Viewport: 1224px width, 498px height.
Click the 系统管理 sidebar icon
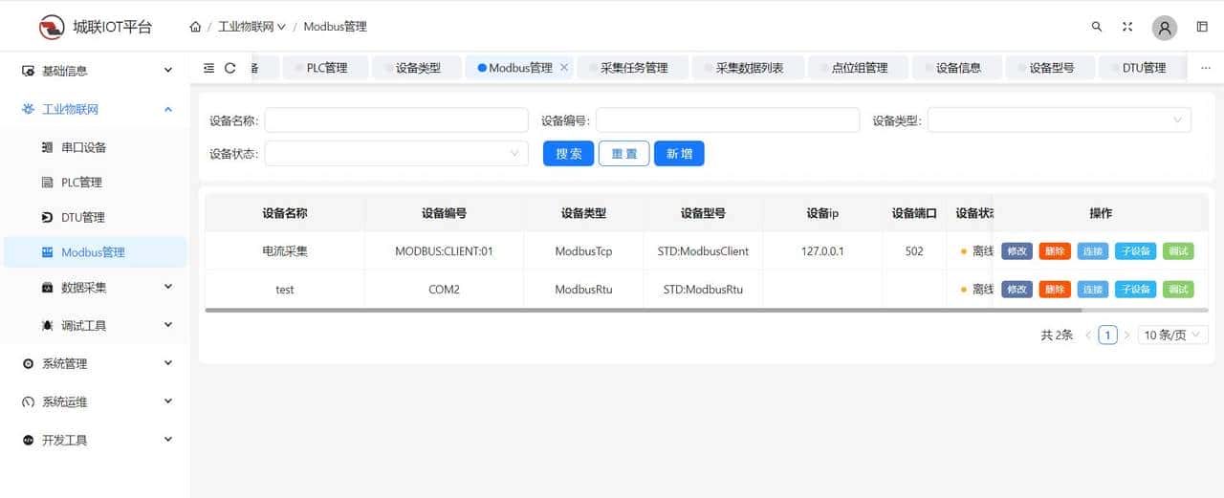click(x=28, y=363)
